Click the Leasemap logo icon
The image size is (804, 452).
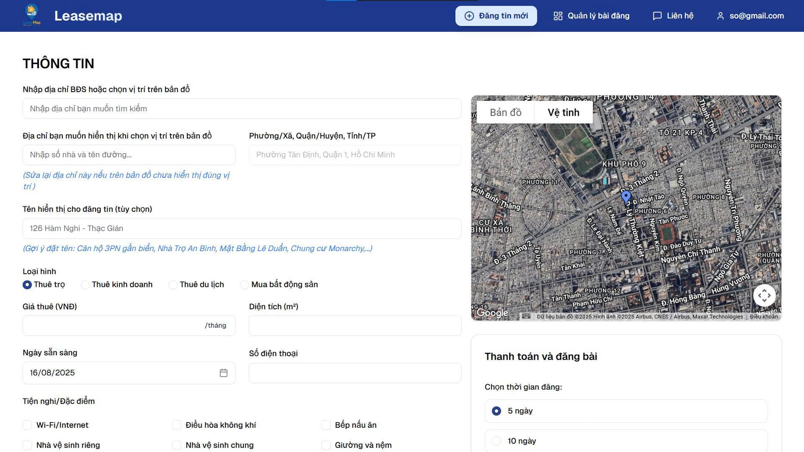pos(32,15)
